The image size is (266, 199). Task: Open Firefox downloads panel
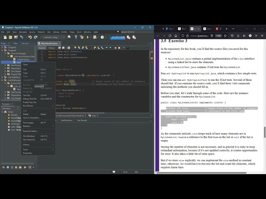coord(238,36)
